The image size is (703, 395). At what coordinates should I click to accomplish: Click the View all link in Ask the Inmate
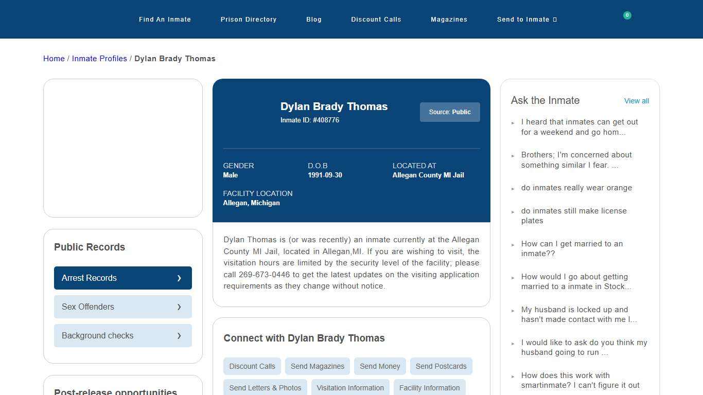(x=636, y=101)
